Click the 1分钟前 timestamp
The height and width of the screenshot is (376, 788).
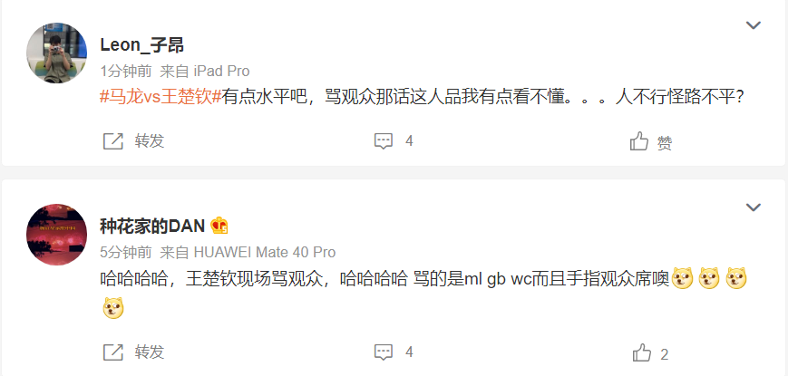click(126, 72)
